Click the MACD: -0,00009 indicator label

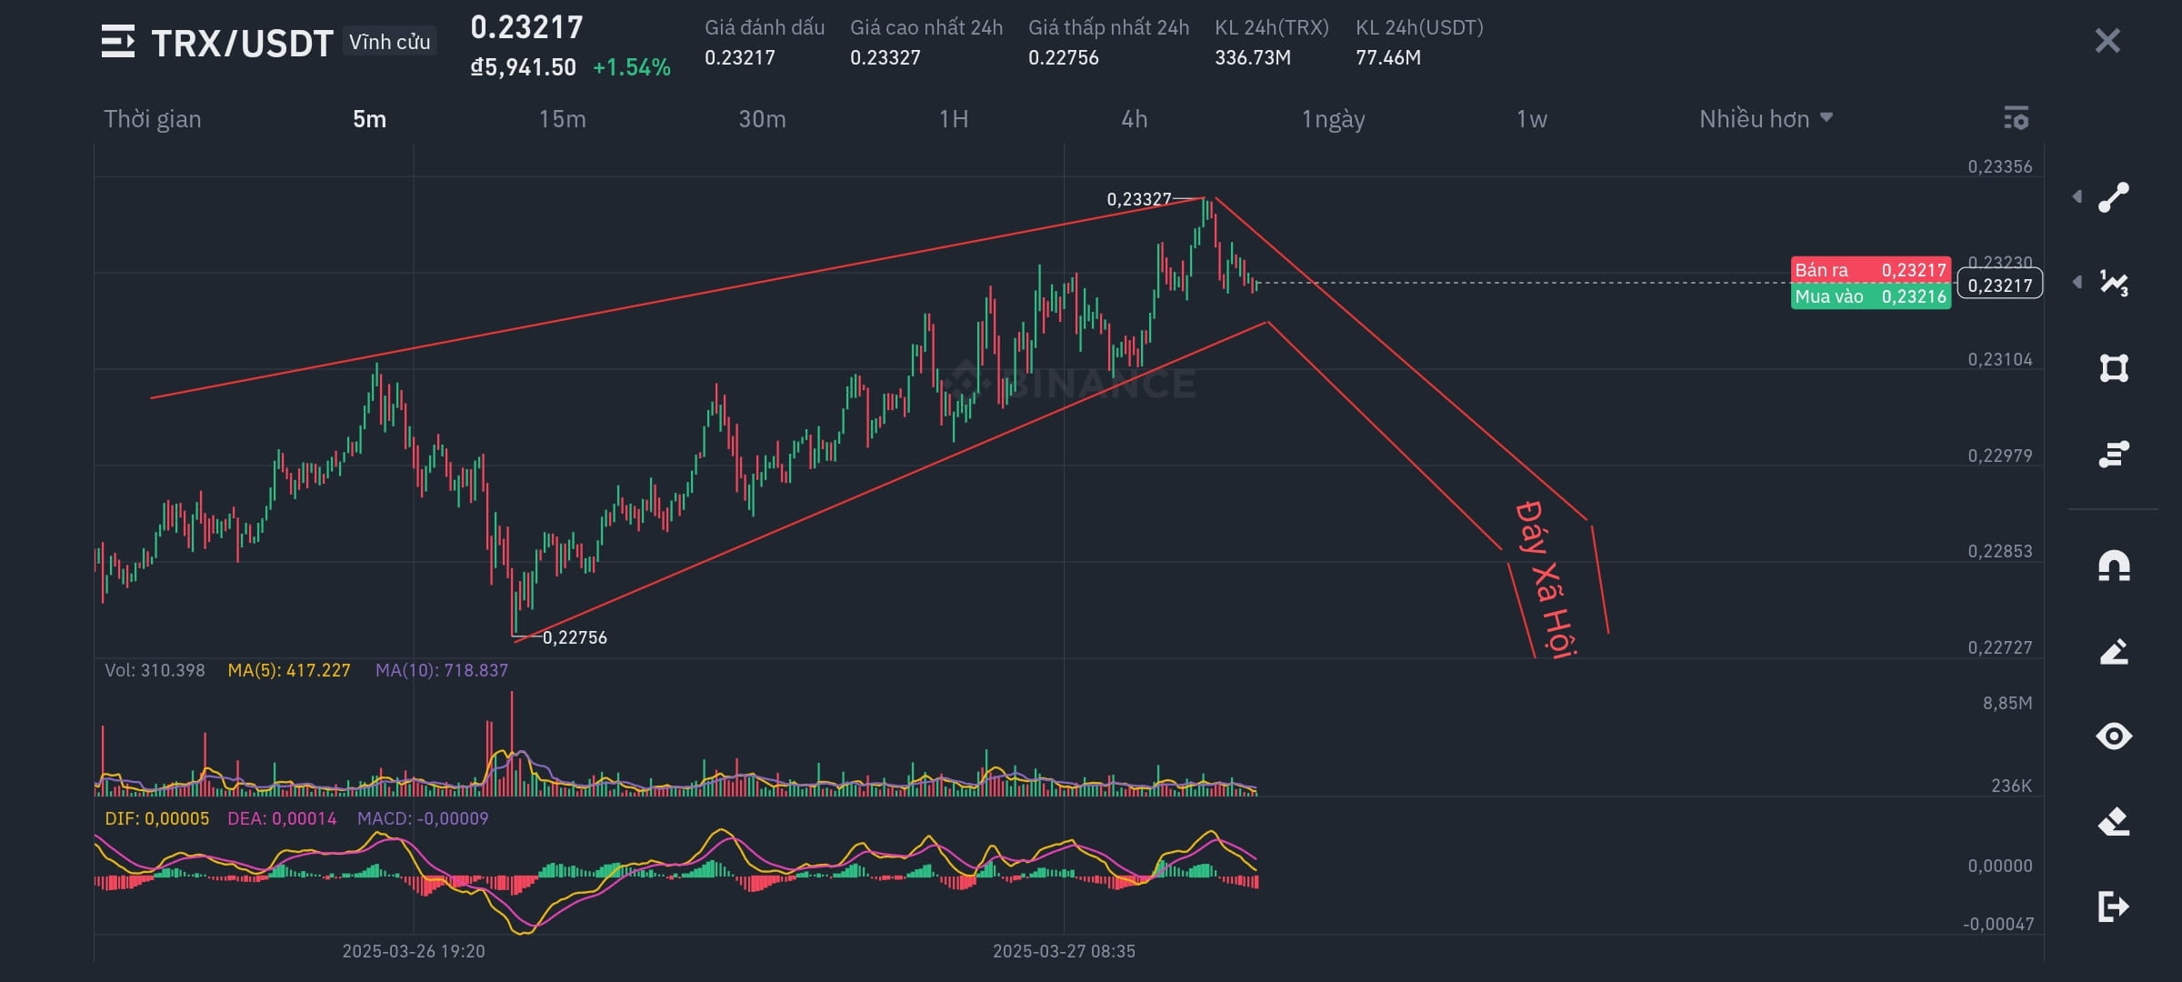point(423,818)
